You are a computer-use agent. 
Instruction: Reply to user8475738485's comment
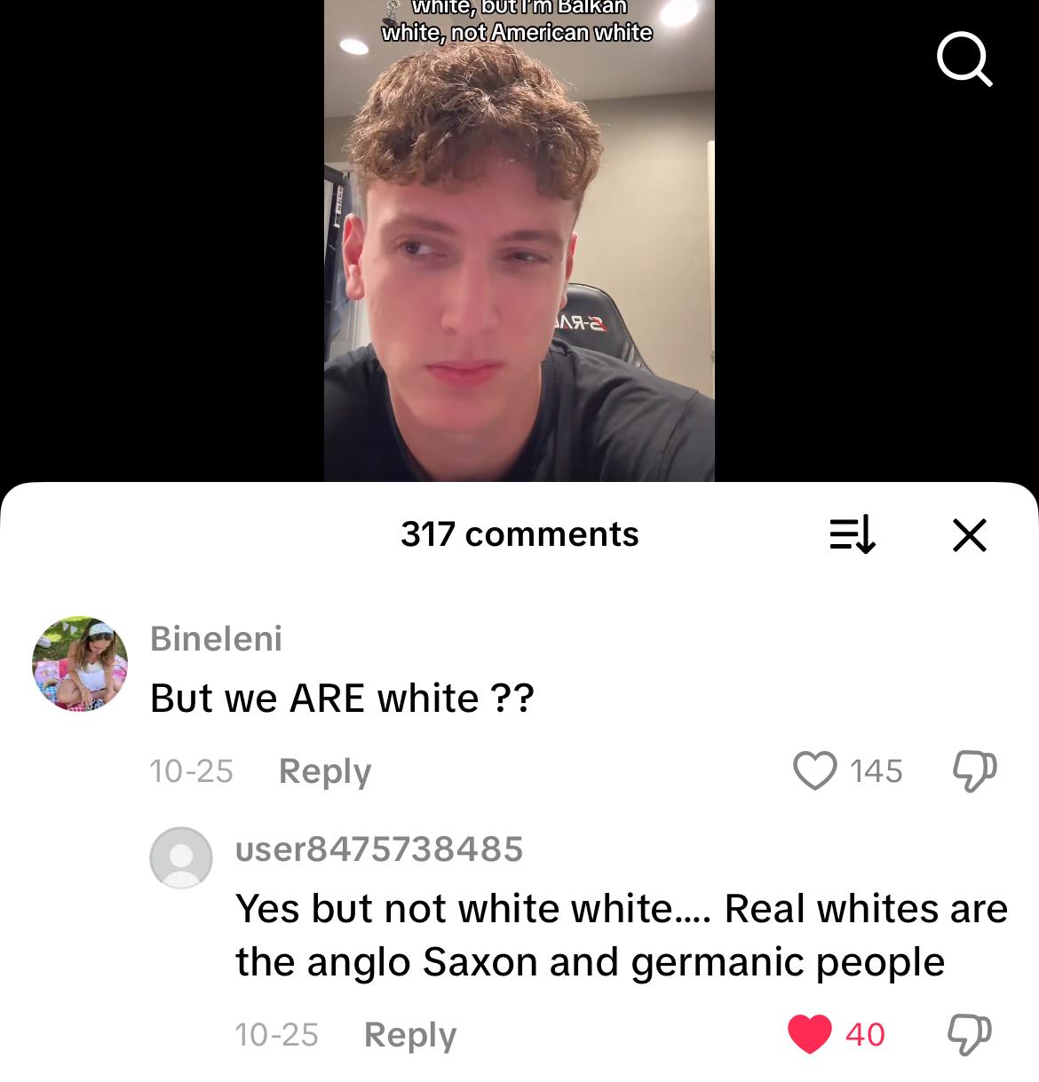410,1034
